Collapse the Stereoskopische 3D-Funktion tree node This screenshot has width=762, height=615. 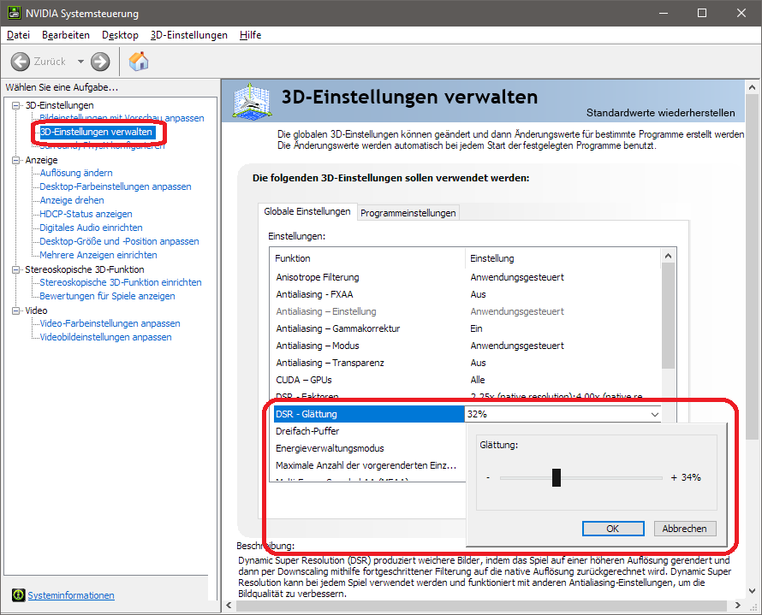17,269
